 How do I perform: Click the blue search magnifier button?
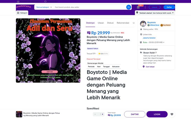click(x=128, y=7)
